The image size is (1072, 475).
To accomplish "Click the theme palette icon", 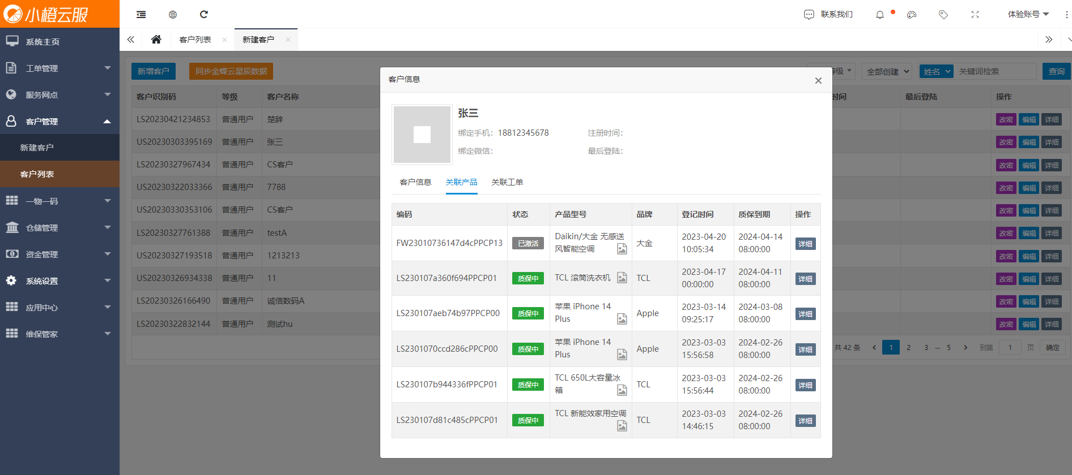I will click(x=912, y=15).
